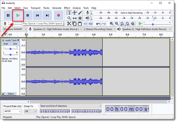Viewport: 178px width, 123px height.
Task: Click the Silence audio selection icon
Action: point(91,24)
